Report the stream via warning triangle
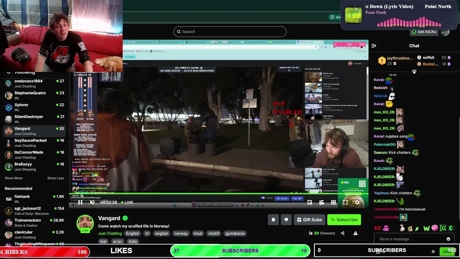This screenshot has height=259, width=460. click(x=355, y=233)
